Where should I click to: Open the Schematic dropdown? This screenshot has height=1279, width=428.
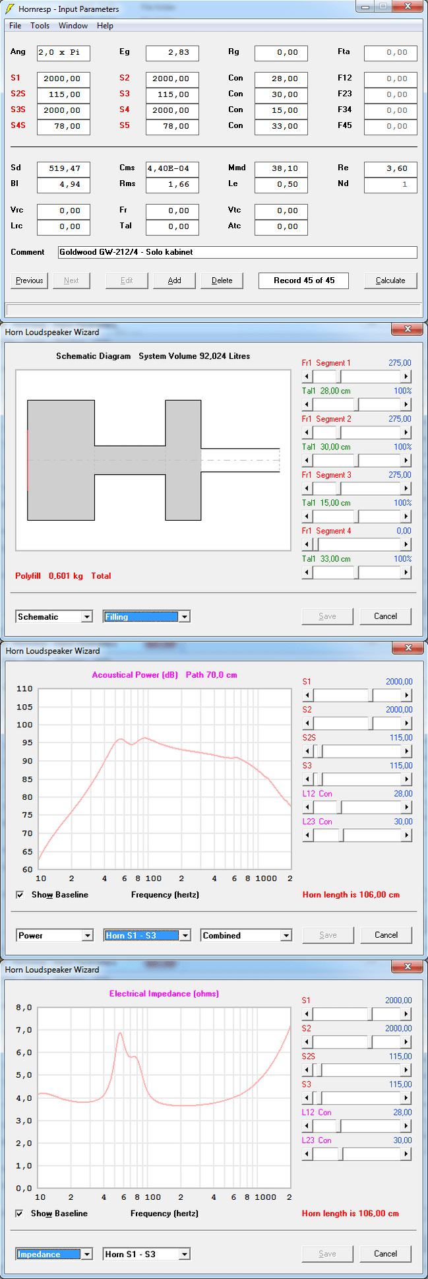(x=54, y=616)
